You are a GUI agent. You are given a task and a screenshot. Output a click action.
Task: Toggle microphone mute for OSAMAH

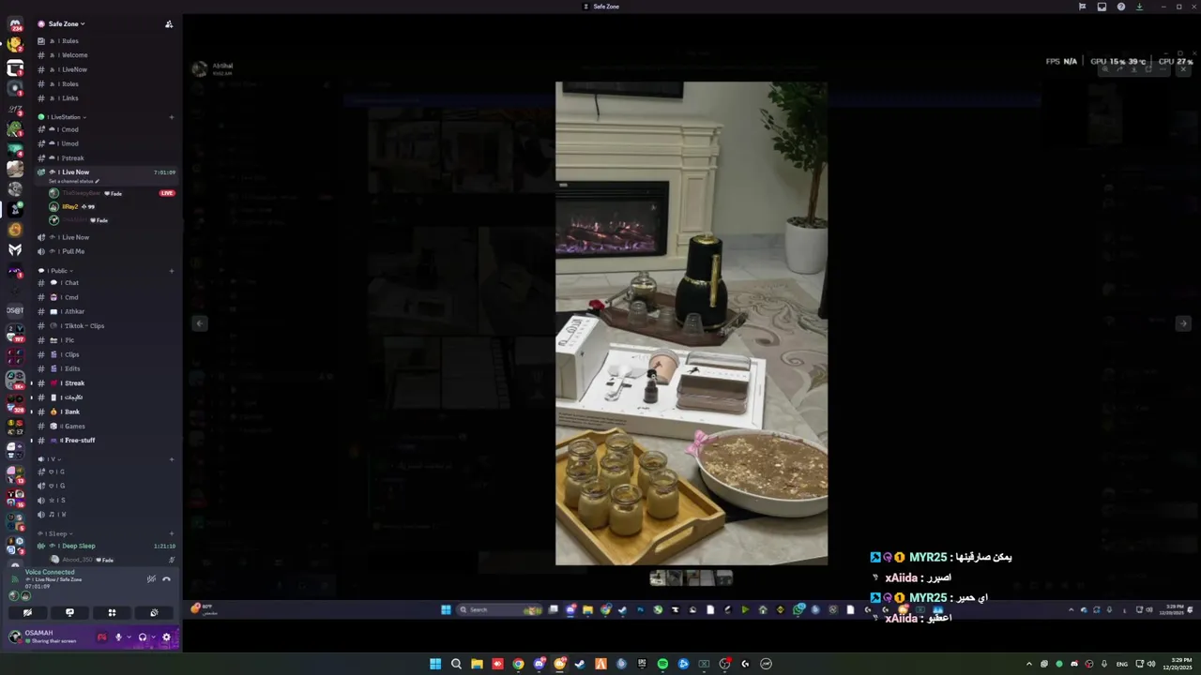[x=118, y=637]
